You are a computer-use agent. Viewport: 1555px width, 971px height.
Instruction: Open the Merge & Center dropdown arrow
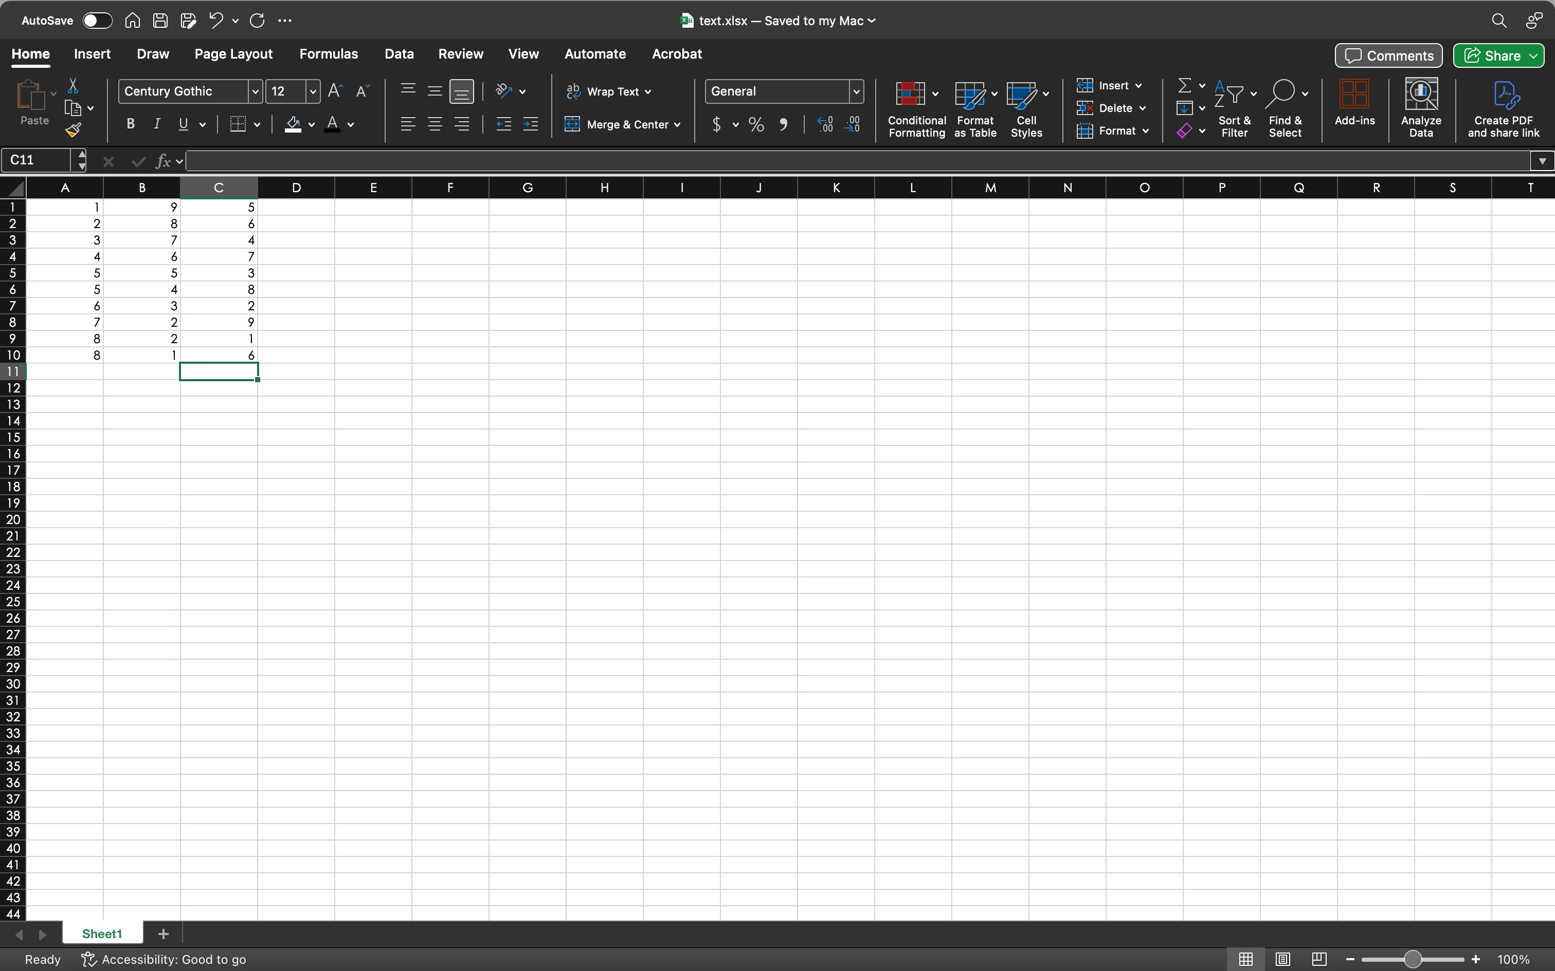tap(677, 124)
